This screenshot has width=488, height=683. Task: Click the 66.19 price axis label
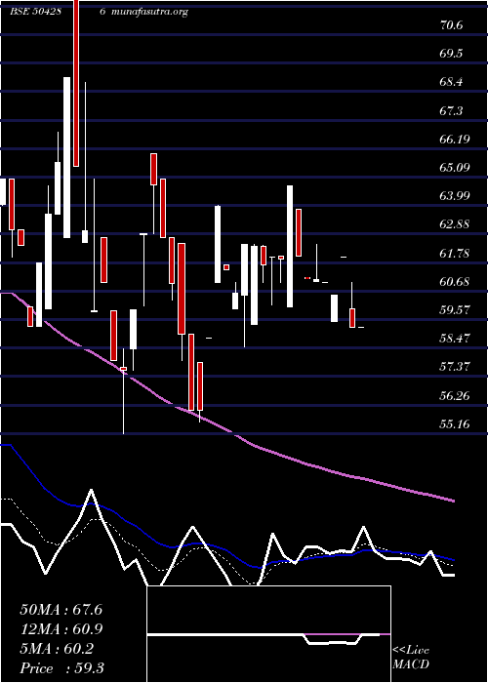click(455, 140)
